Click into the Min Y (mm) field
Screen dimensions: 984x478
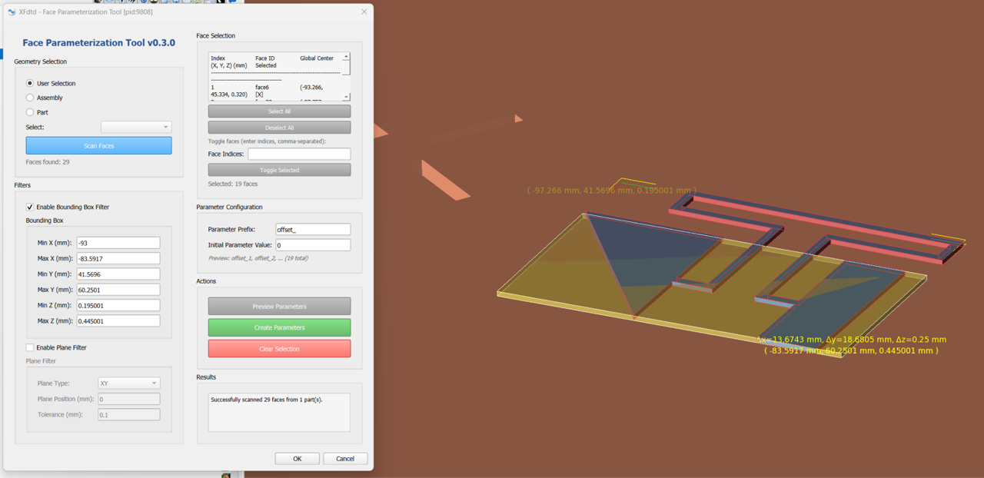pos(118,274)
